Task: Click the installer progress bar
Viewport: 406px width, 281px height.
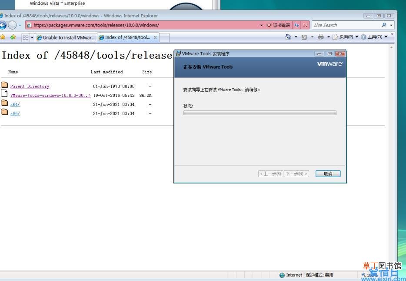Action: pyautogui.click(x=260, y=113)
